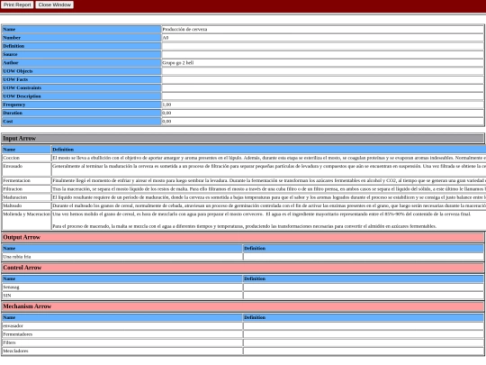The width and height of the screenshot is (486, 365).
Task: Click the UOW Constraints label
Action: (81, 87)
